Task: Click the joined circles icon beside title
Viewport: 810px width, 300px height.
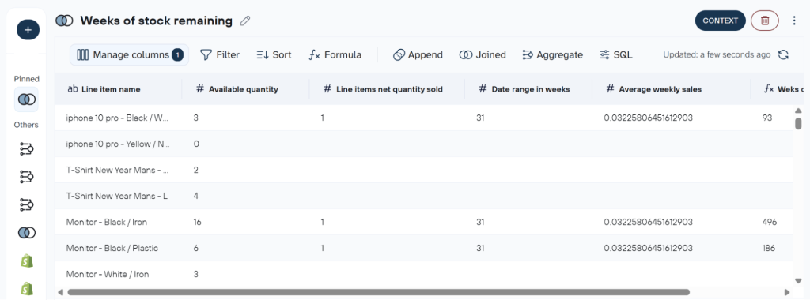Action: (64, 21)
